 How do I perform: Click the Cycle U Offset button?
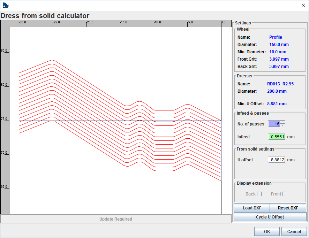[270, 217]
